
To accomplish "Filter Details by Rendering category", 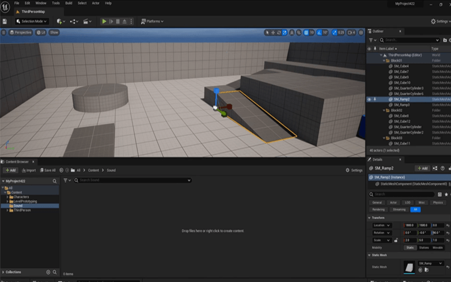I will tap(378, 210).
